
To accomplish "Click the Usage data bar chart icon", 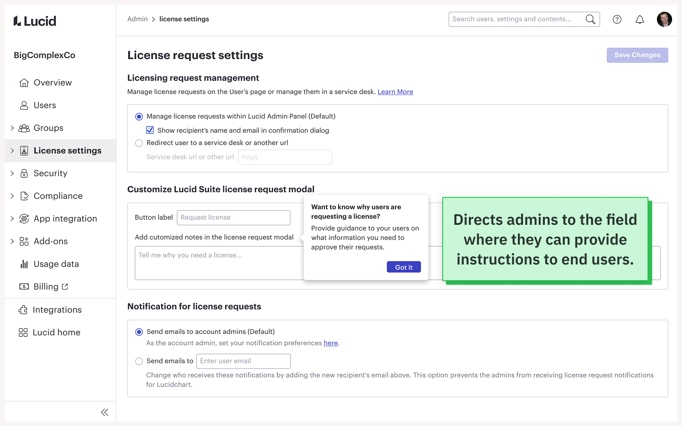I will click(x=24, y=264).
